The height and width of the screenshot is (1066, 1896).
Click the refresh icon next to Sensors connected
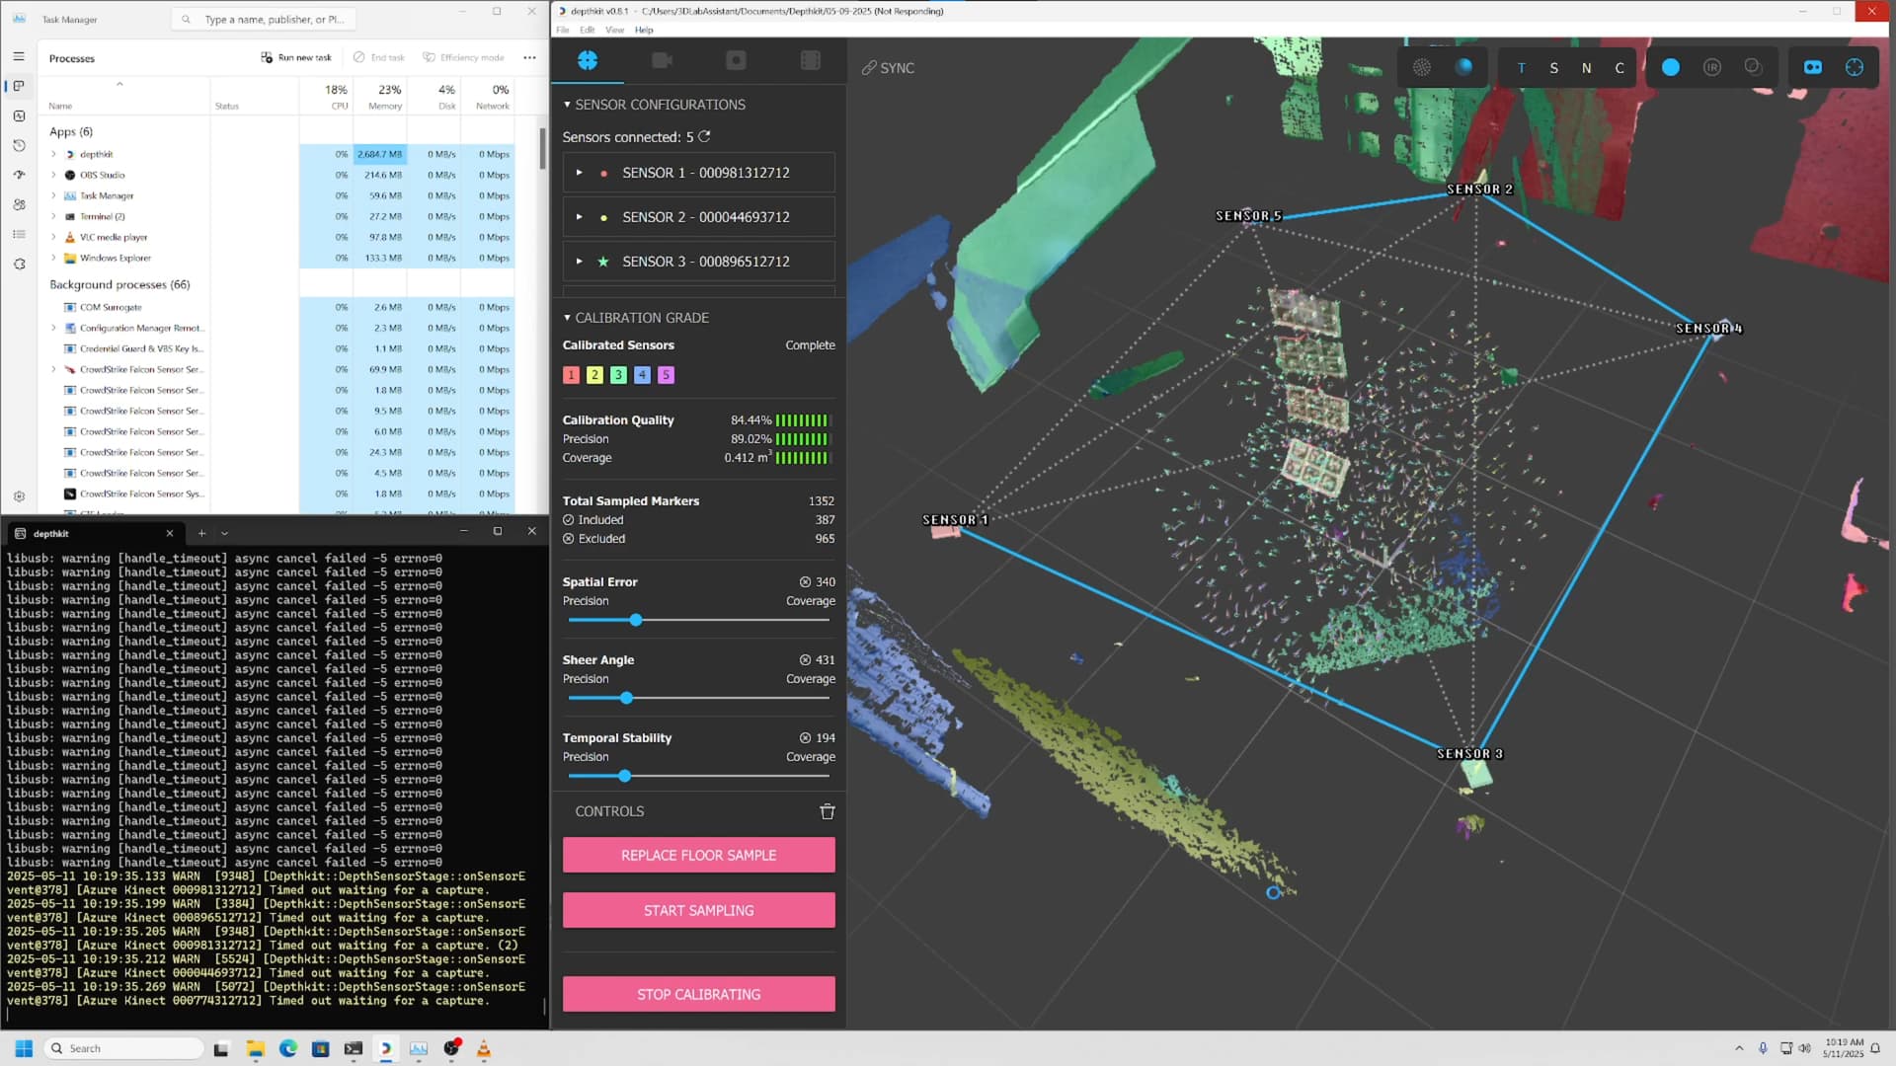click(x=703, y=137)
